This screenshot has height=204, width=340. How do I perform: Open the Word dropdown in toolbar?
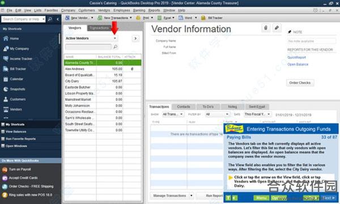tap(196, 18)
